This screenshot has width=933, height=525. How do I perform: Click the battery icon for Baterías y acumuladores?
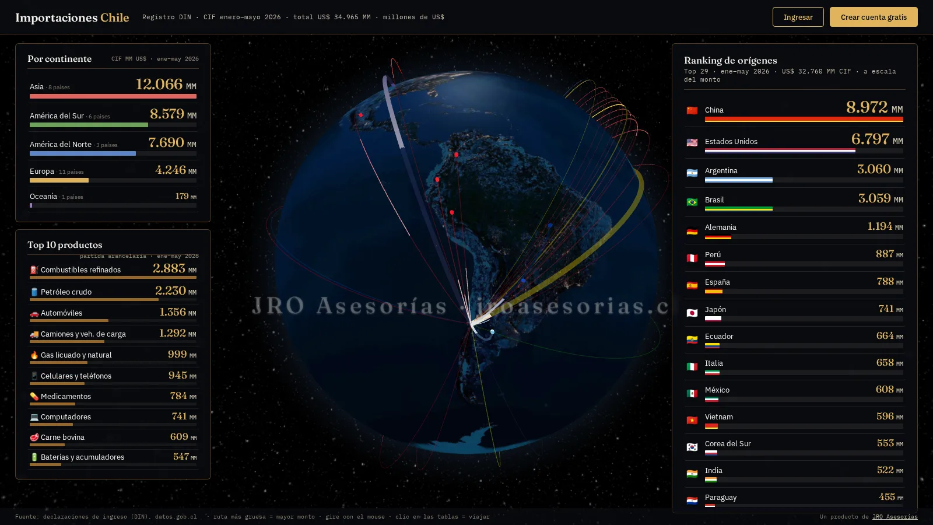[x=34, y=457]
